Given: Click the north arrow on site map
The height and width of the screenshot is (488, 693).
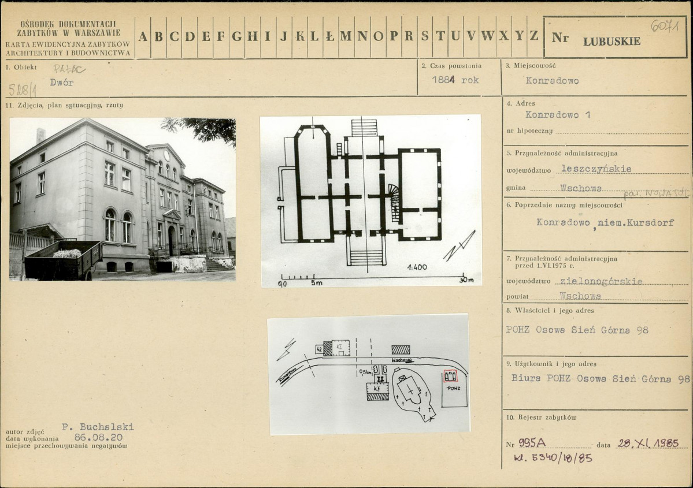Looking at the screenshot, I should click(287, 349).
